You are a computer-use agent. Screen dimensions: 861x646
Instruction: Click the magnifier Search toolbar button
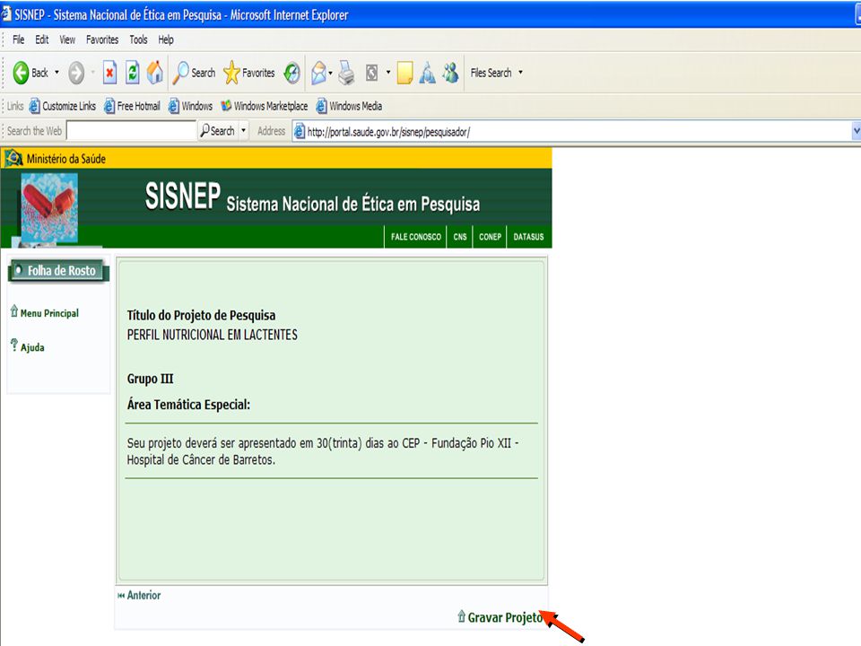point(194,73)
